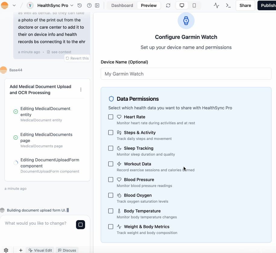276x253 pixels.
Task: Open the HealthSync Pro project dropdown arrow
Action: point(72,5)
